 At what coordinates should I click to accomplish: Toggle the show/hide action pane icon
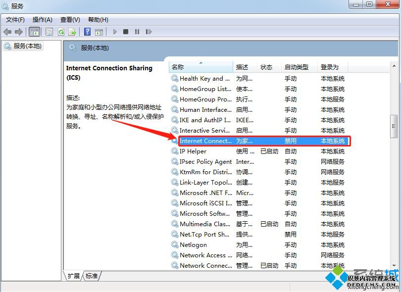click(x=99, y=32)
